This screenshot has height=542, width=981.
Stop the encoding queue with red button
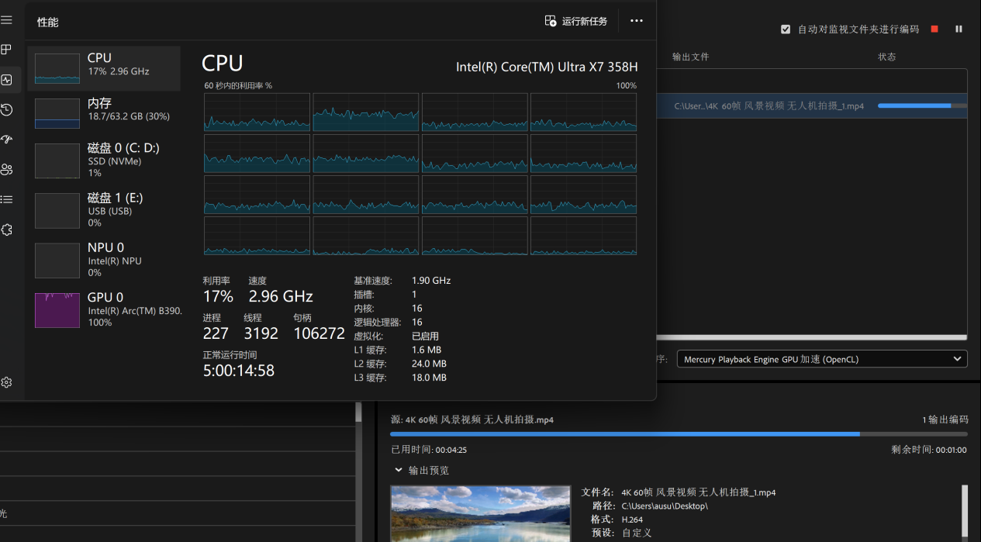point(934,29)
